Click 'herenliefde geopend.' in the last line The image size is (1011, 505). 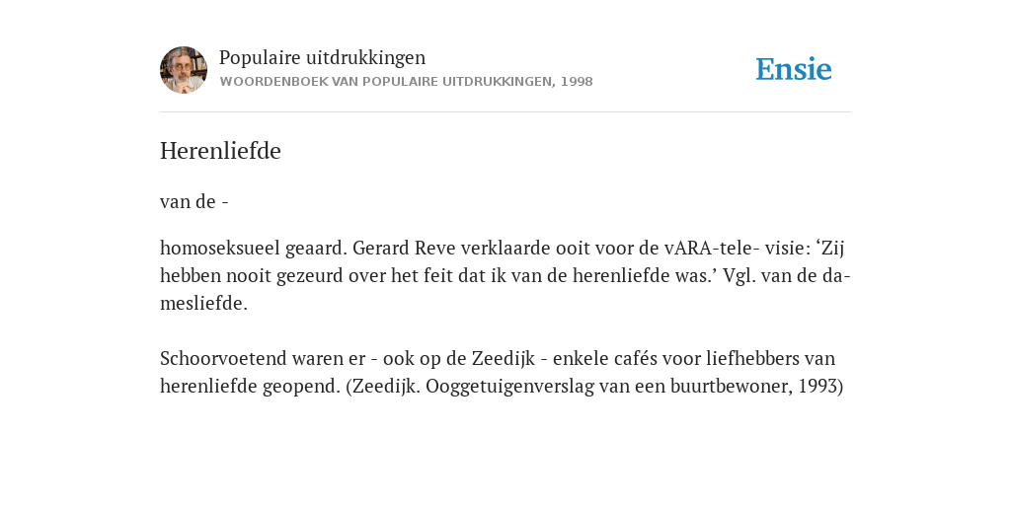pos(250,387)
